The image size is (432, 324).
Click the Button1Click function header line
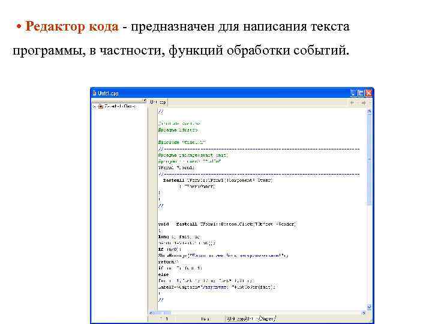point(227,224)
